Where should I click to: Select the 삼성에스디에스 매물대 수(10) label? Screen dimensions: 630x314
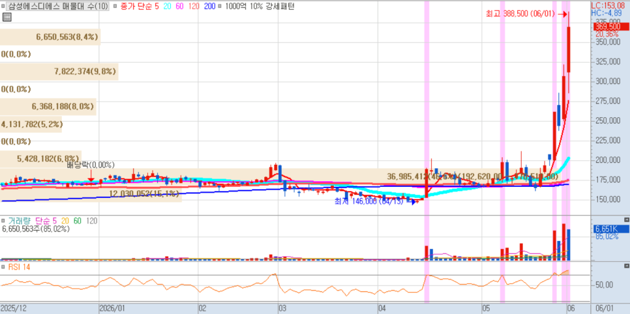click(x=57, y=6)
